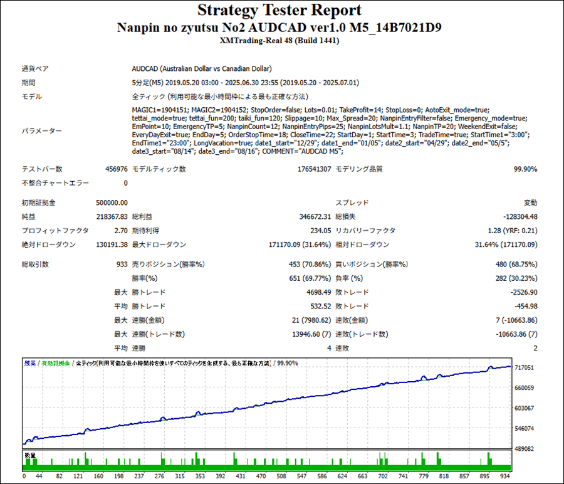Click the 負率 value 282 (30.23%)
564x484 pixels.
tap(516, 278)
